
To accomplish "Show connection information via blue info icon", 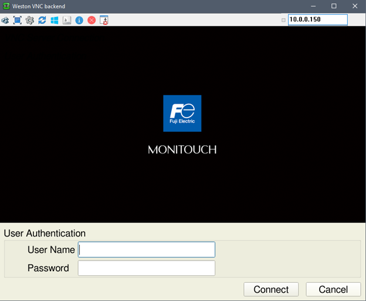I will [x=79, y=20].
